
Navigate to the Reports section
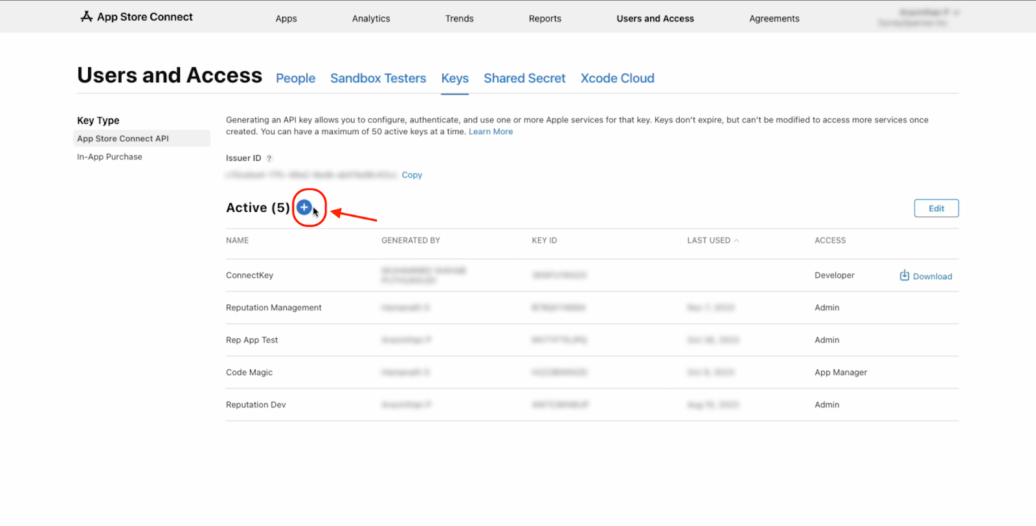coord(545,19)
